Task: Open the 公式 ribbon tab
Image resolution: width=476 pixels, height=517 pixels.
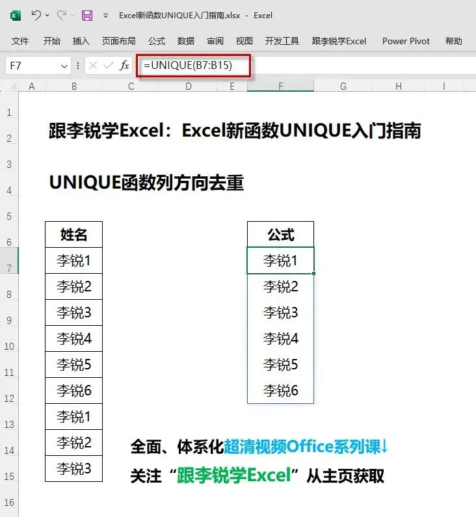Action: (x=157, y=41)
